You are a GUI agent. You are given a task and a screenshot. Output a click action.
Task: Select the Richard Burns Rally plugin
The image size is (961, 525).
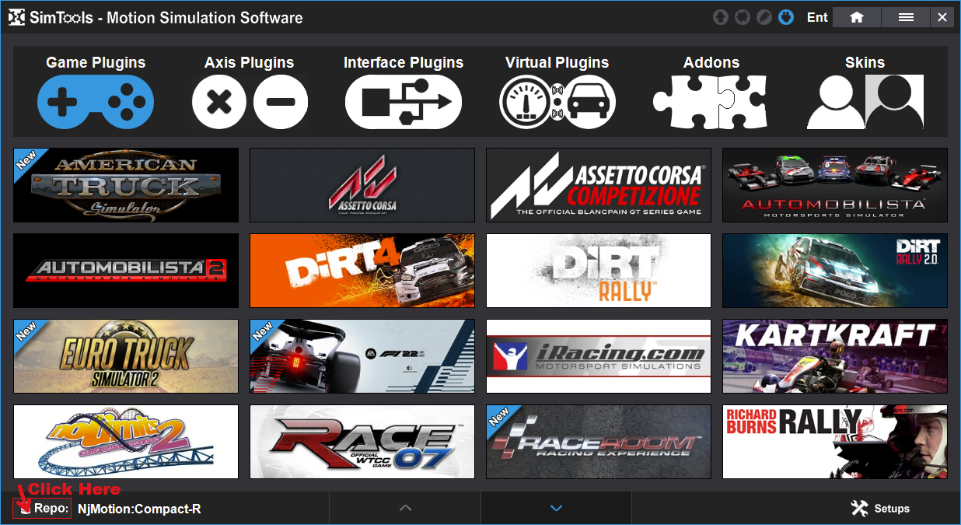pos(835,442)
